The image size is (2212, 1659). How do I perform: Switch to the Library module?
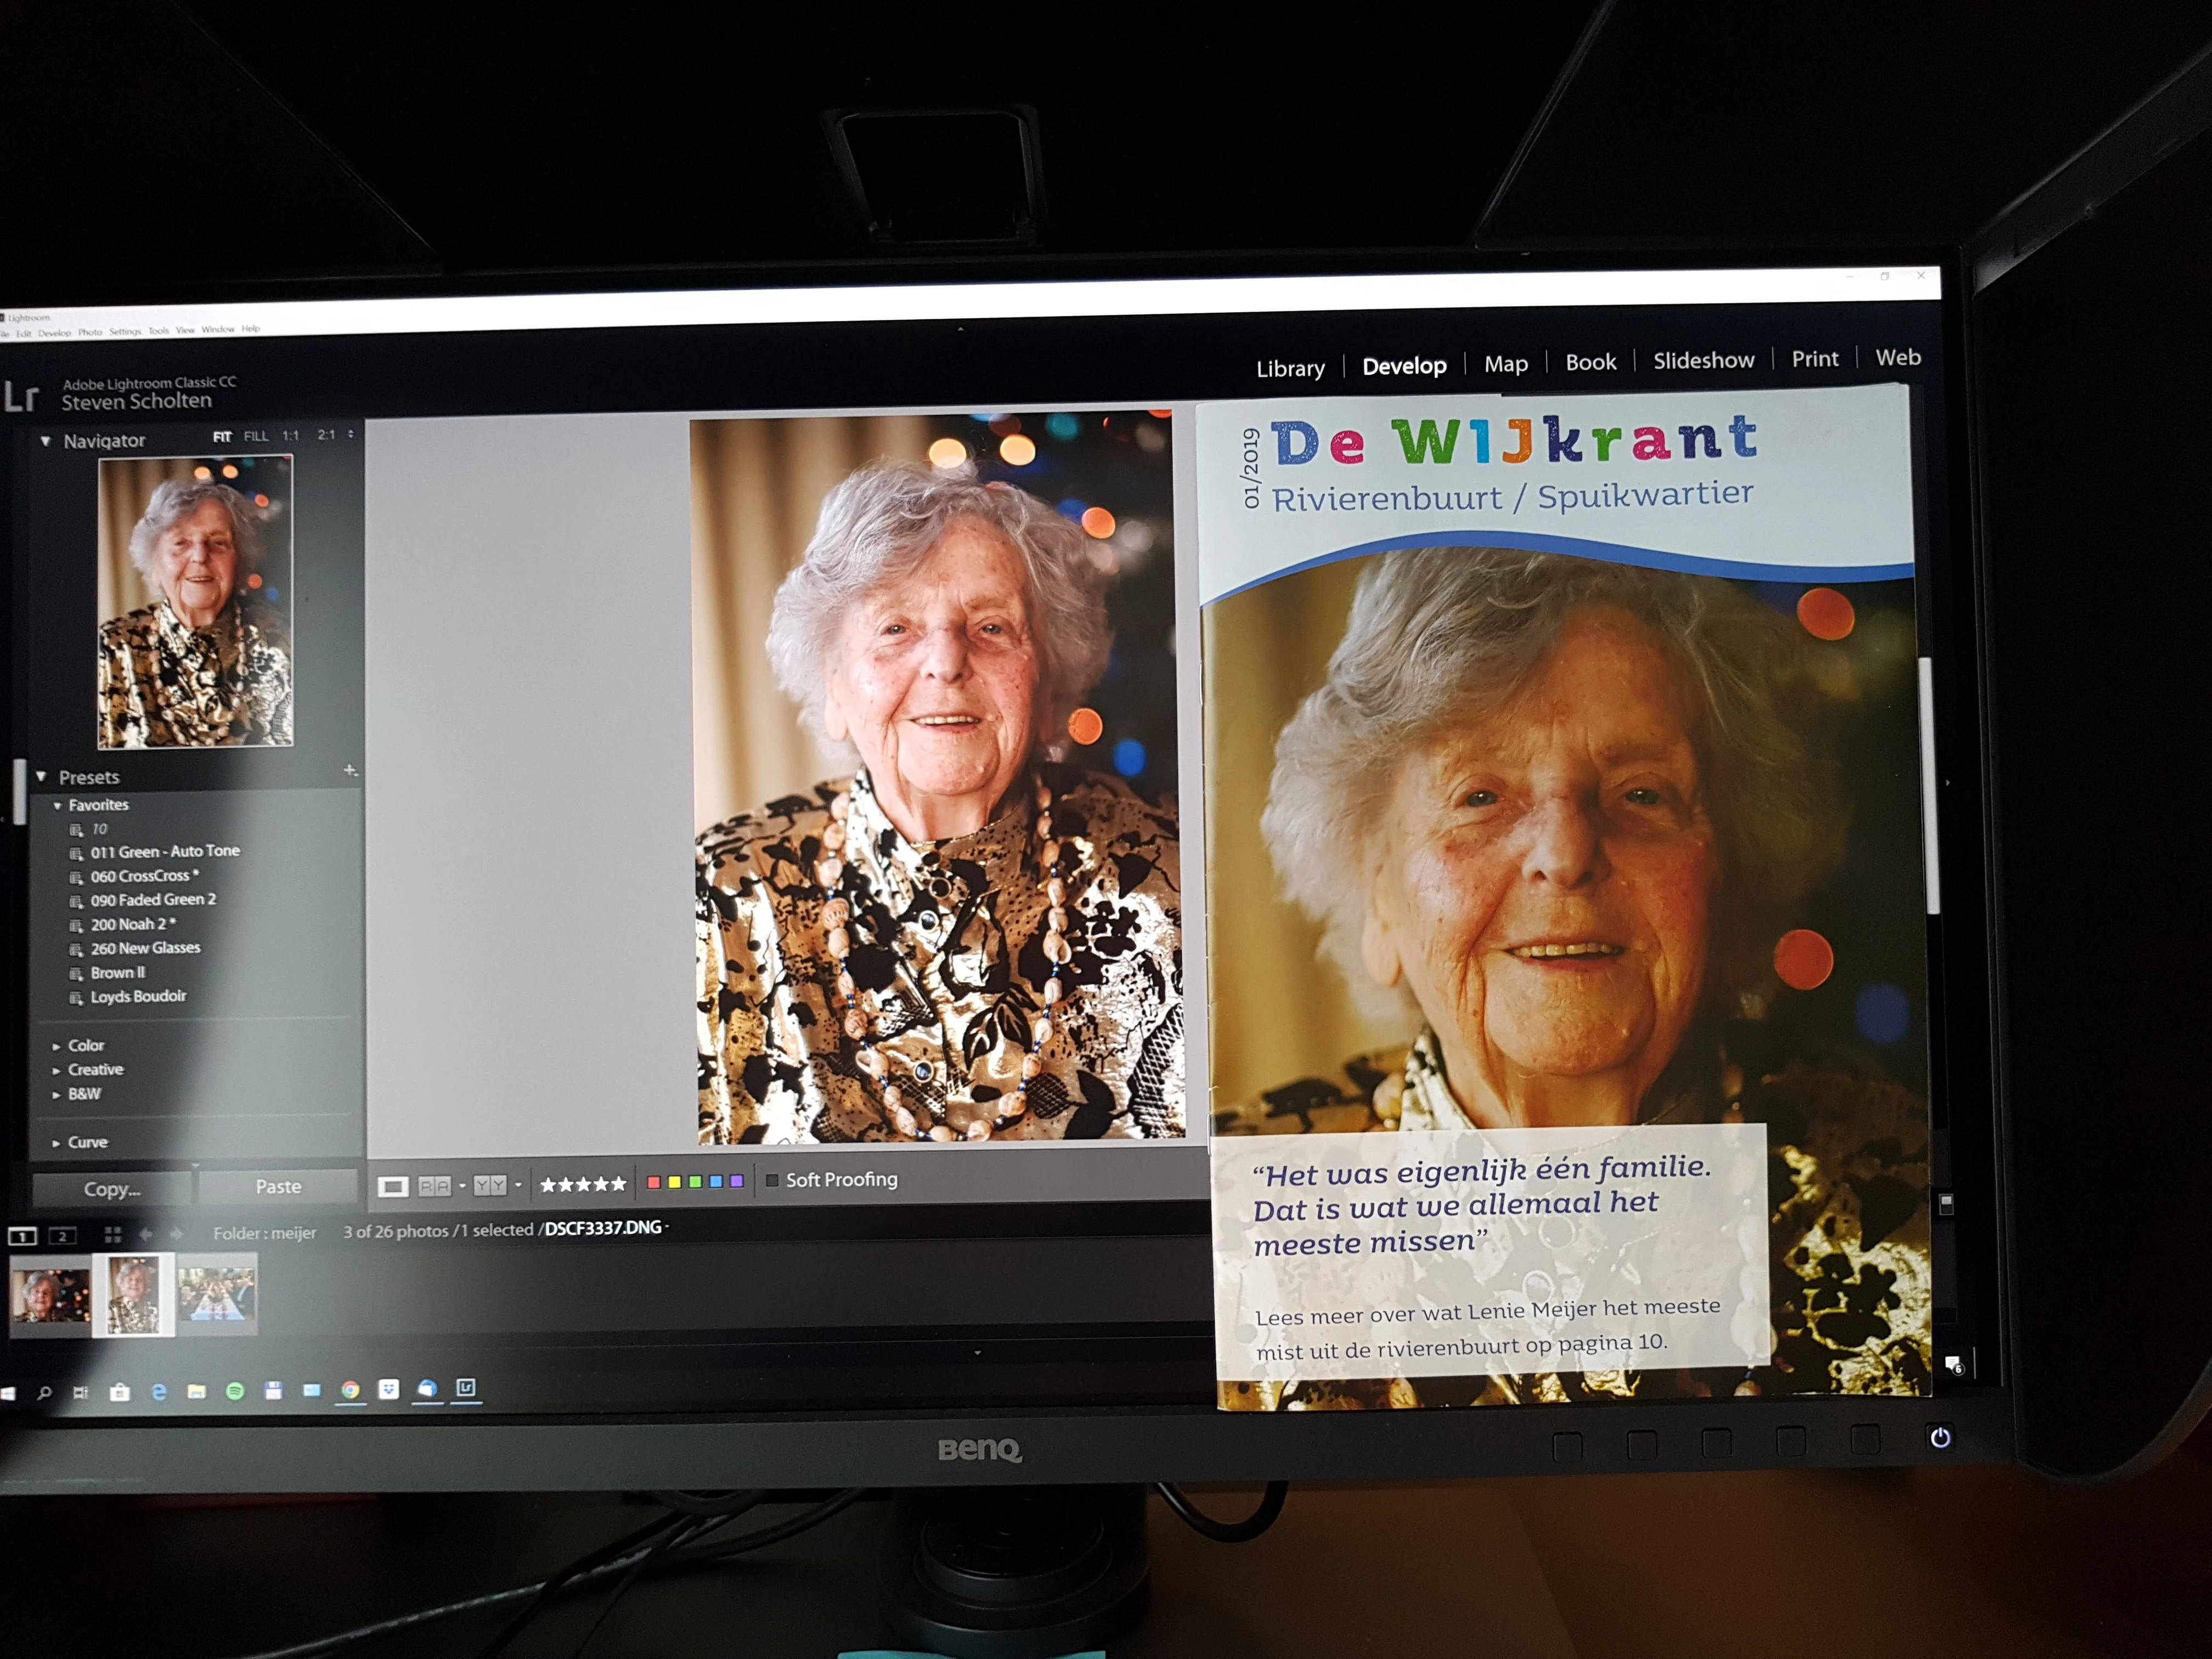(1290, 368)
